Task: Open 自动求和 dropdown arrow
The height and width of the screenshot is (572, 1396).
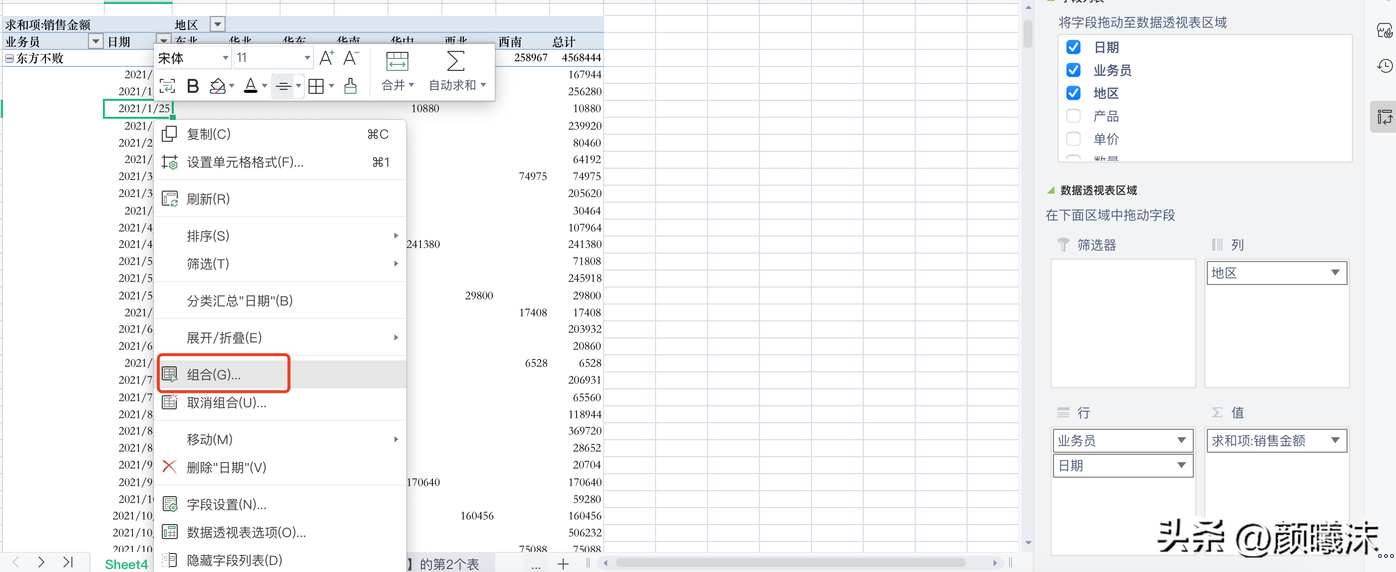Action: [483, 85]
